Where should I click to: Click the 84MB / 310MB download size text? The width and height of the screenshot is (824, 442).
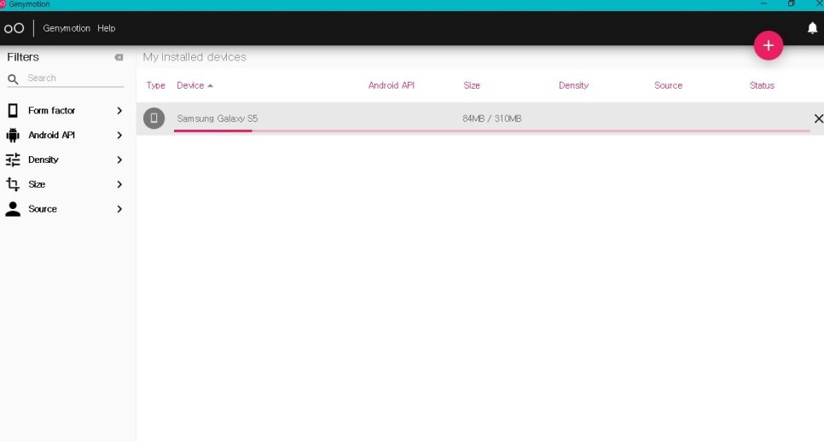click(492, 119)
